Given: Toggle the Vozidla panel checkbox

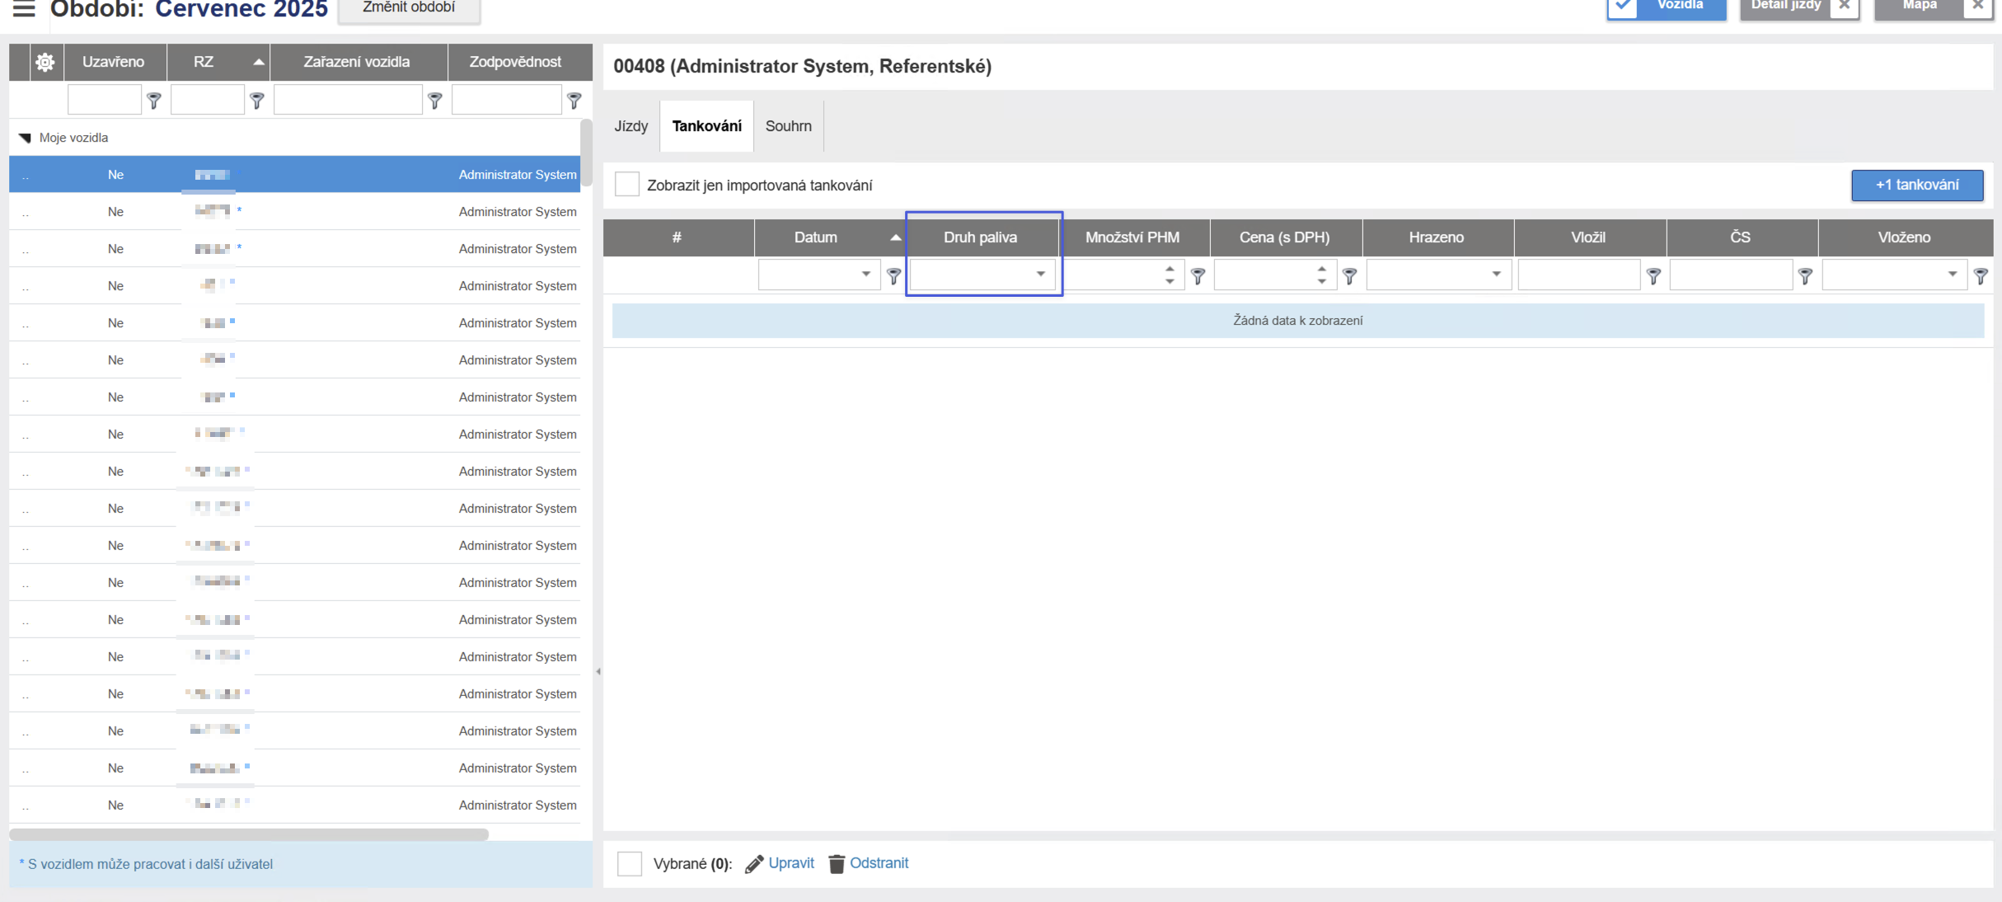Looking at the screenshot, I should tap(1622, 7).
